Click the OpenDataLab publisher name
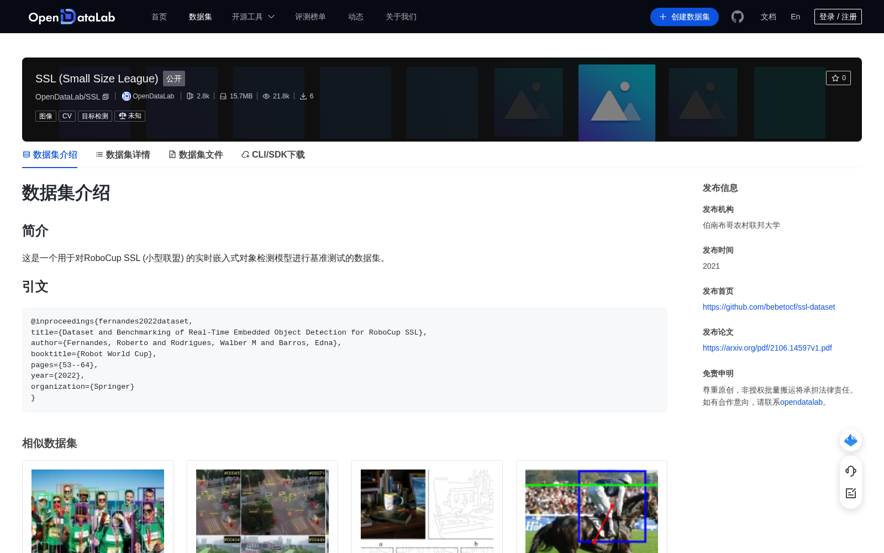Viewport: 884px width, 553px height. click(x=154, y=96)
